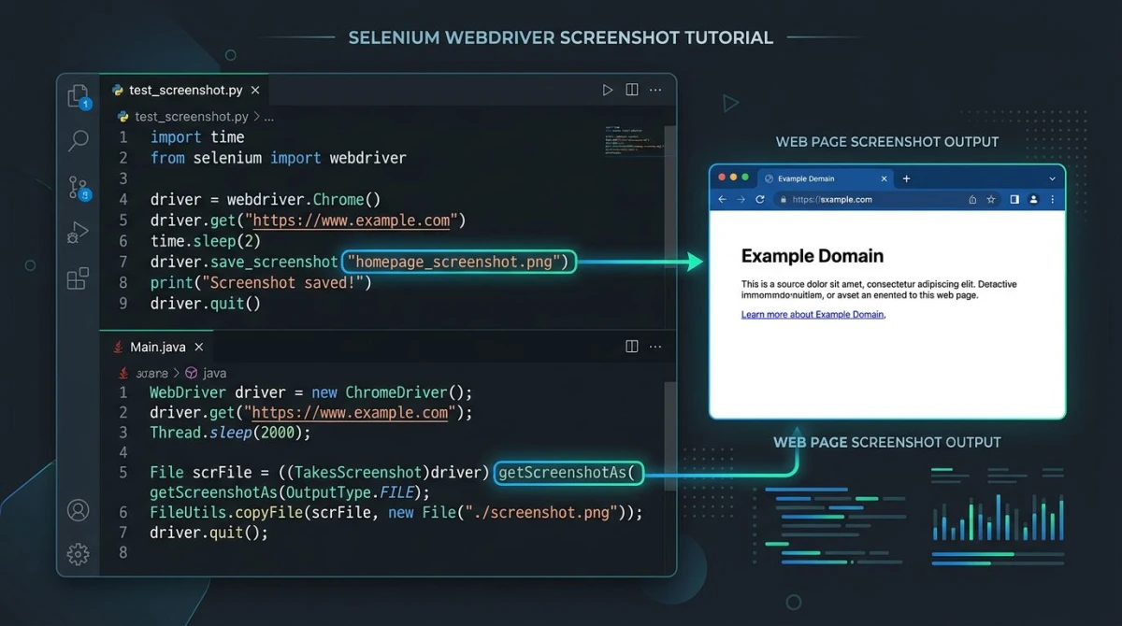Open the Accounts icon in activity bar

pyautogui.click(x=79, y=510)
